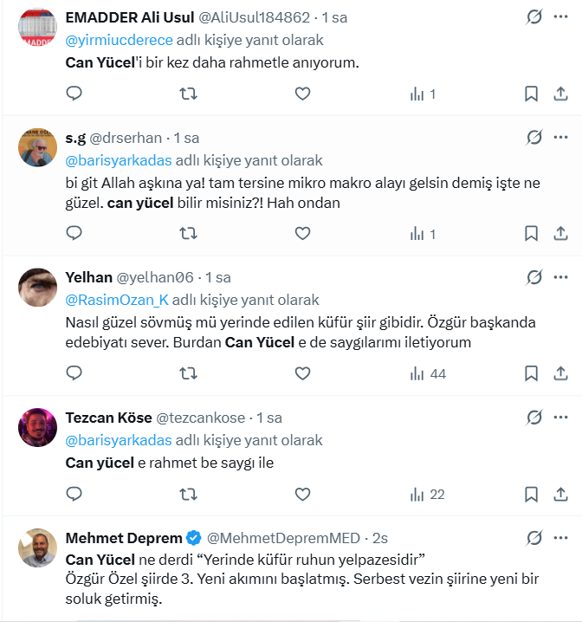
Task: Bookmark EMADDER Ali Usul's tweet
Action: 531,94
